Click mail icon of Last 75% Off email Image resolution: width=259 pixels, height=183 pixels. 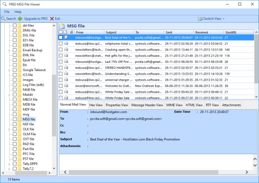pyautogui.click(x=66, y=61)
